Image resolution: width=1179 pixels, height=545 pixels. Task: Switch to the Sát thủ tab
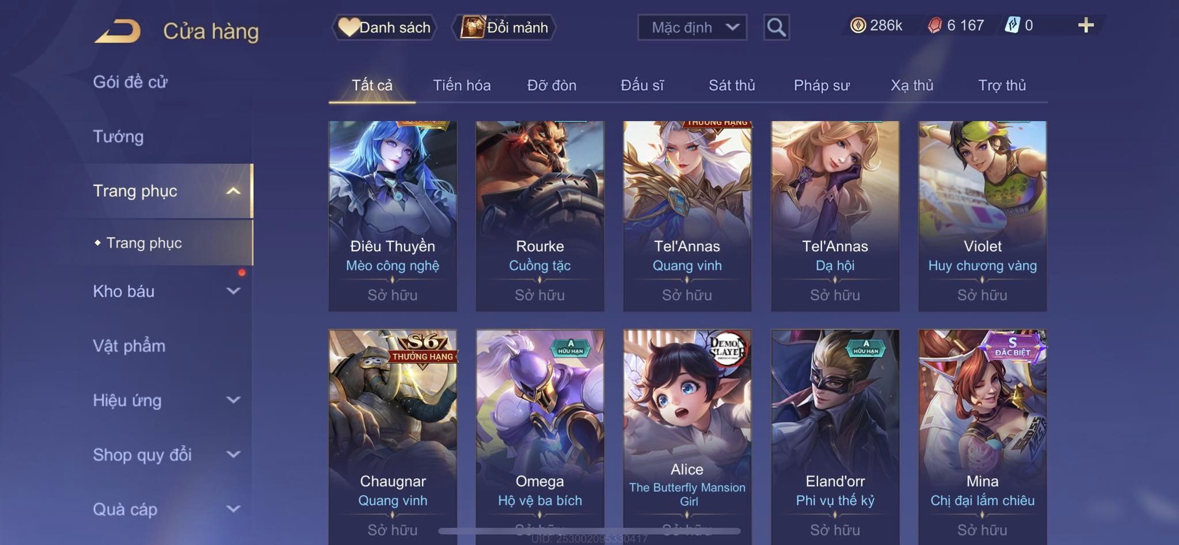click(732, 85)
